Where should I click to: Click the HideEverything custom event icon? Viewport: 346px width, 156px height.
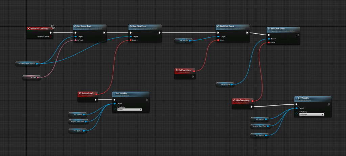click(x=234, y=100)
